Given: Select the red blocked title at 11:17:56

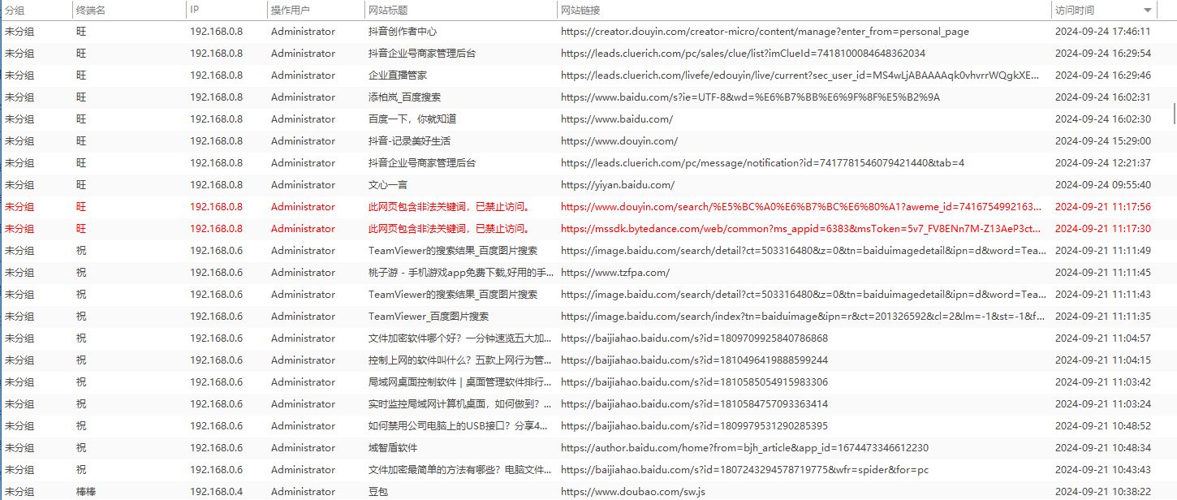Looking at the screenshot, I should point(451,207).
